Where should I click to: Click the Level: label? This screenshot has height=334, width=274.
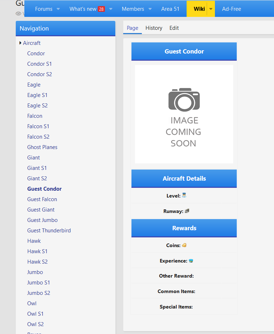pos(173,196)
